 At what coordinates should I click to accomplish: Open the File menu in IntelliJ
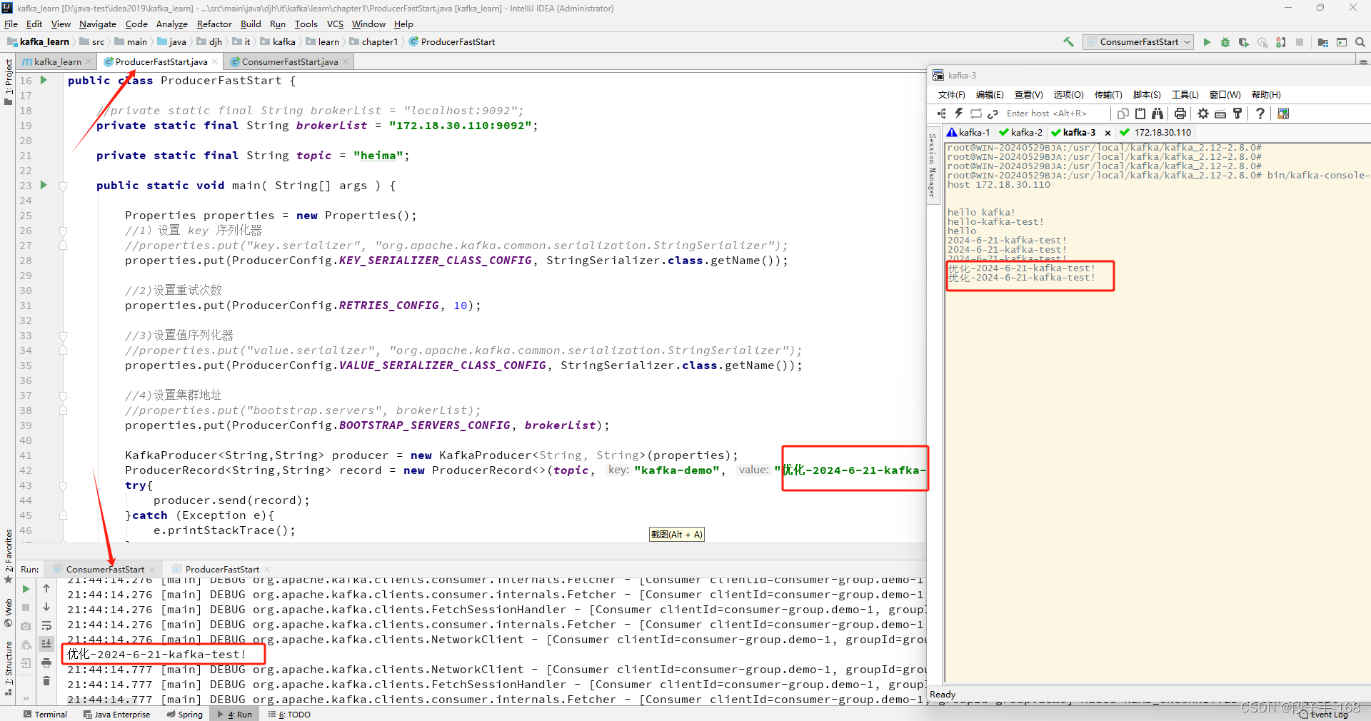[x=11, y=24]
